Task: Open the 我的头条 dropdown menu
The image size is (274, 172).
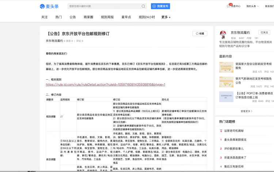Action: click(x=252, y=6)
